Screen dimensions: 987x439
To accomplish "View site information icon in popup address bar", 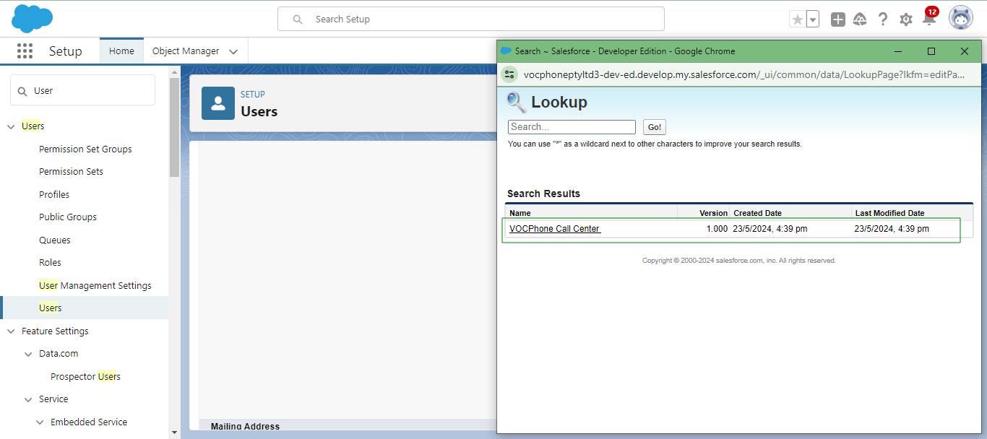I will [510, 74].
